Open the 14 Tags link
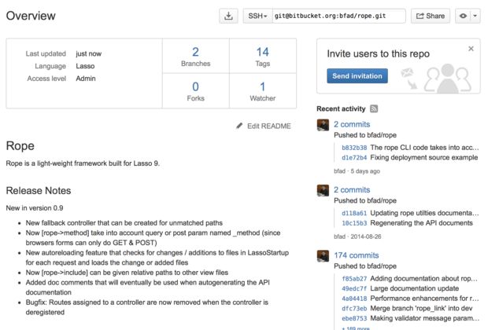 tap(262, 57)
